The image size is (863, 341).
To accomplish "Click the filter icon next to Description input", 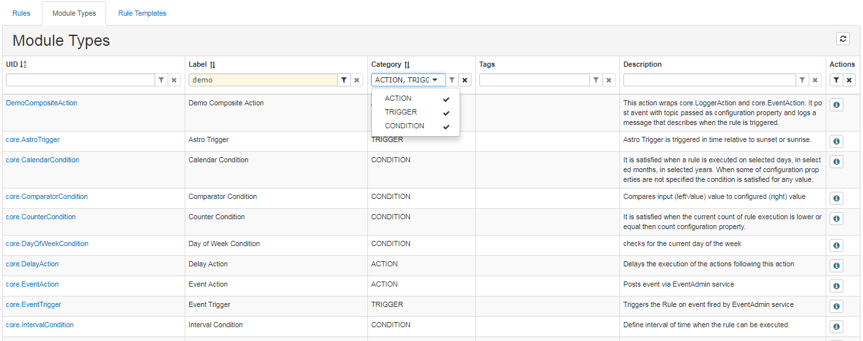I will point(802,80).
